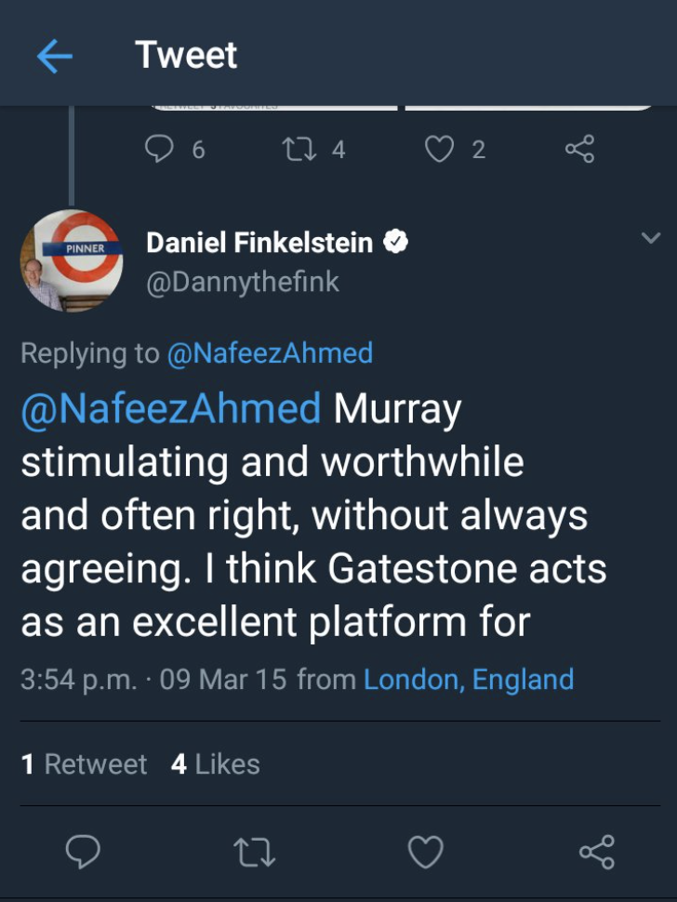Open the London, England location link
This screenshot has height=902, width=677.
tap(468, 680)
